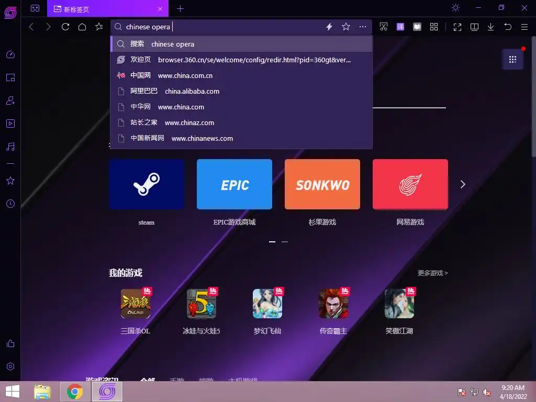The image size is (536, 402).
Task: Launch the 笑傲江湖 game
Action: tap(399, 304)
